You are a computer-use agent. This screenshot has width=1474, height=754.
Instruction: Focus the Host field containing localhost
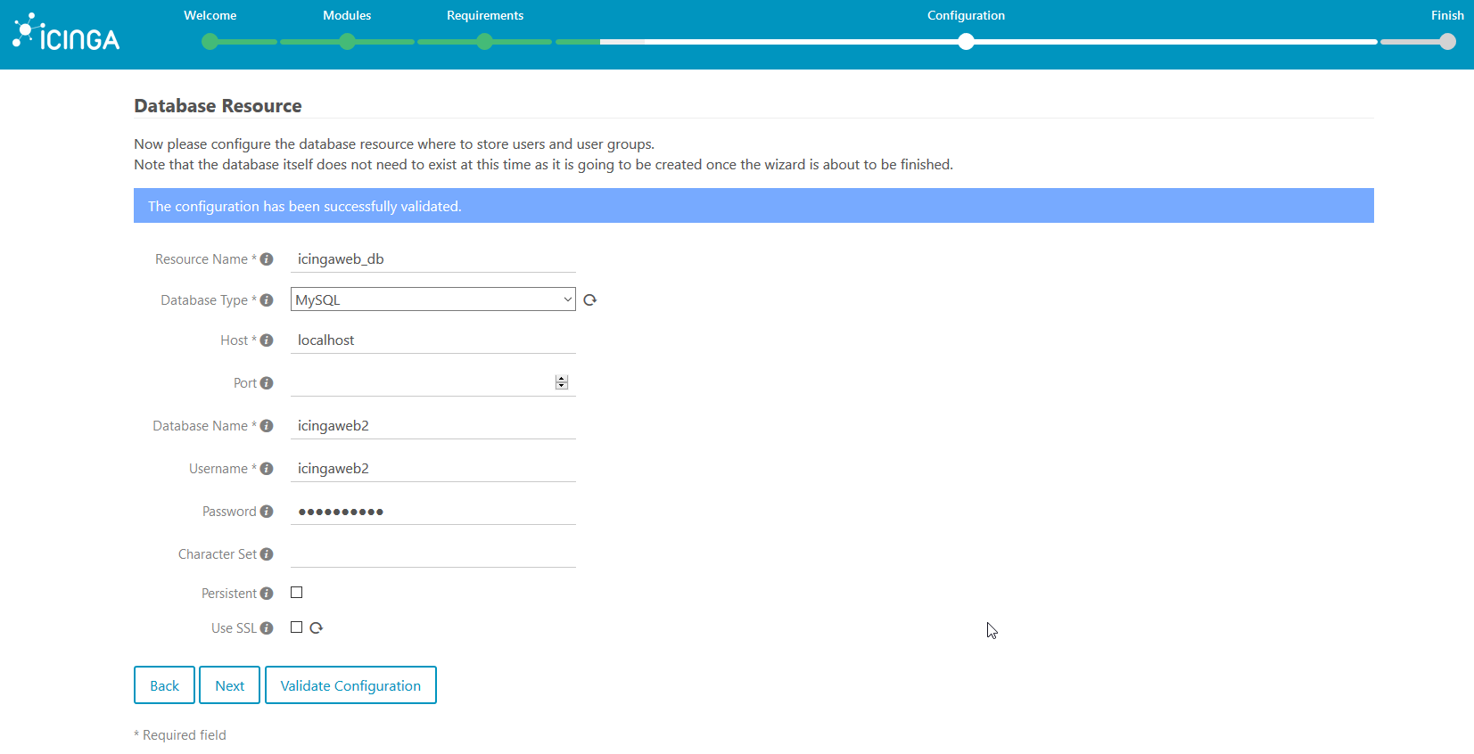(433, 340)
